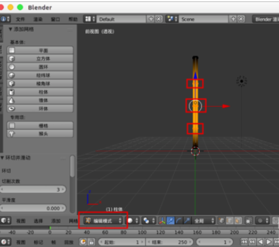Add a 栅格 (Grid) mesh
The height and width of the screenshot is (247, 279).
tap(40, 126)
